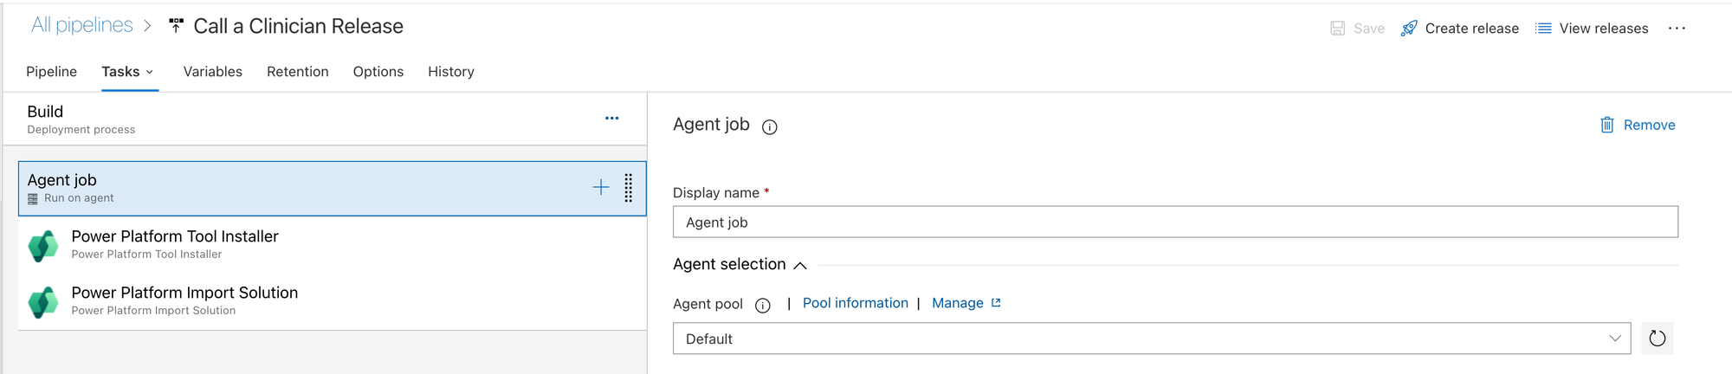Viewport: 1732px width, 374px height.
Task: Expand the Tasks tab dropdown chevron
Action: [x=150, y=73]
